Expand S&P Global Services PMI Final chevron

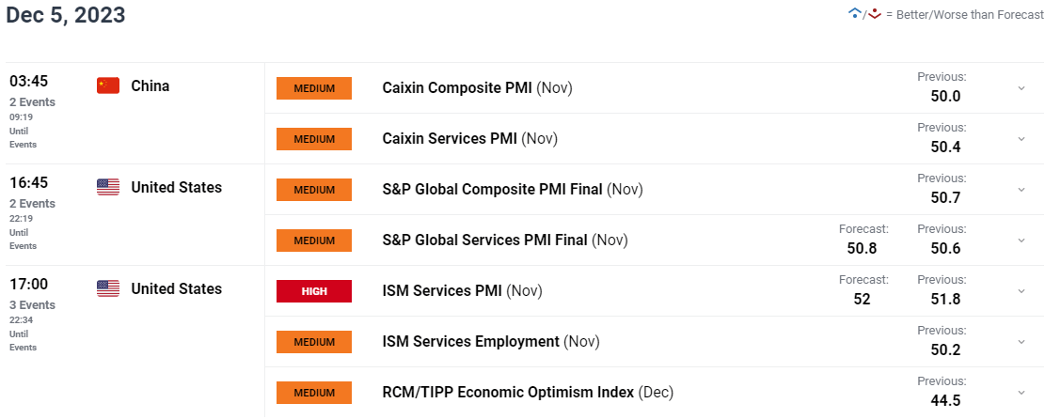point(1021,240)
